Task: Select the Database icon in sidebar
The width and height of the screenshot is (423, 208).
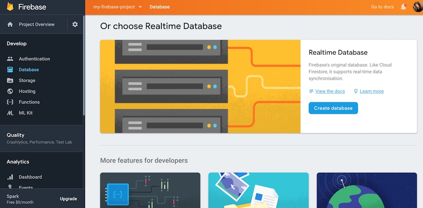Action: click(10, 70)
